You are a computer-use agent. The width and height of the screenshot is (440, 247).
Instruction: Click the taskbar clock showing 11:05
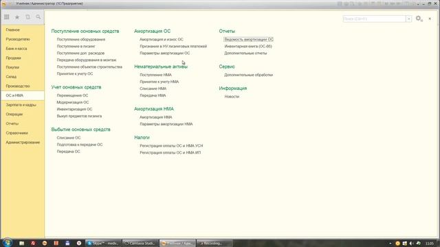coord(430,244)
